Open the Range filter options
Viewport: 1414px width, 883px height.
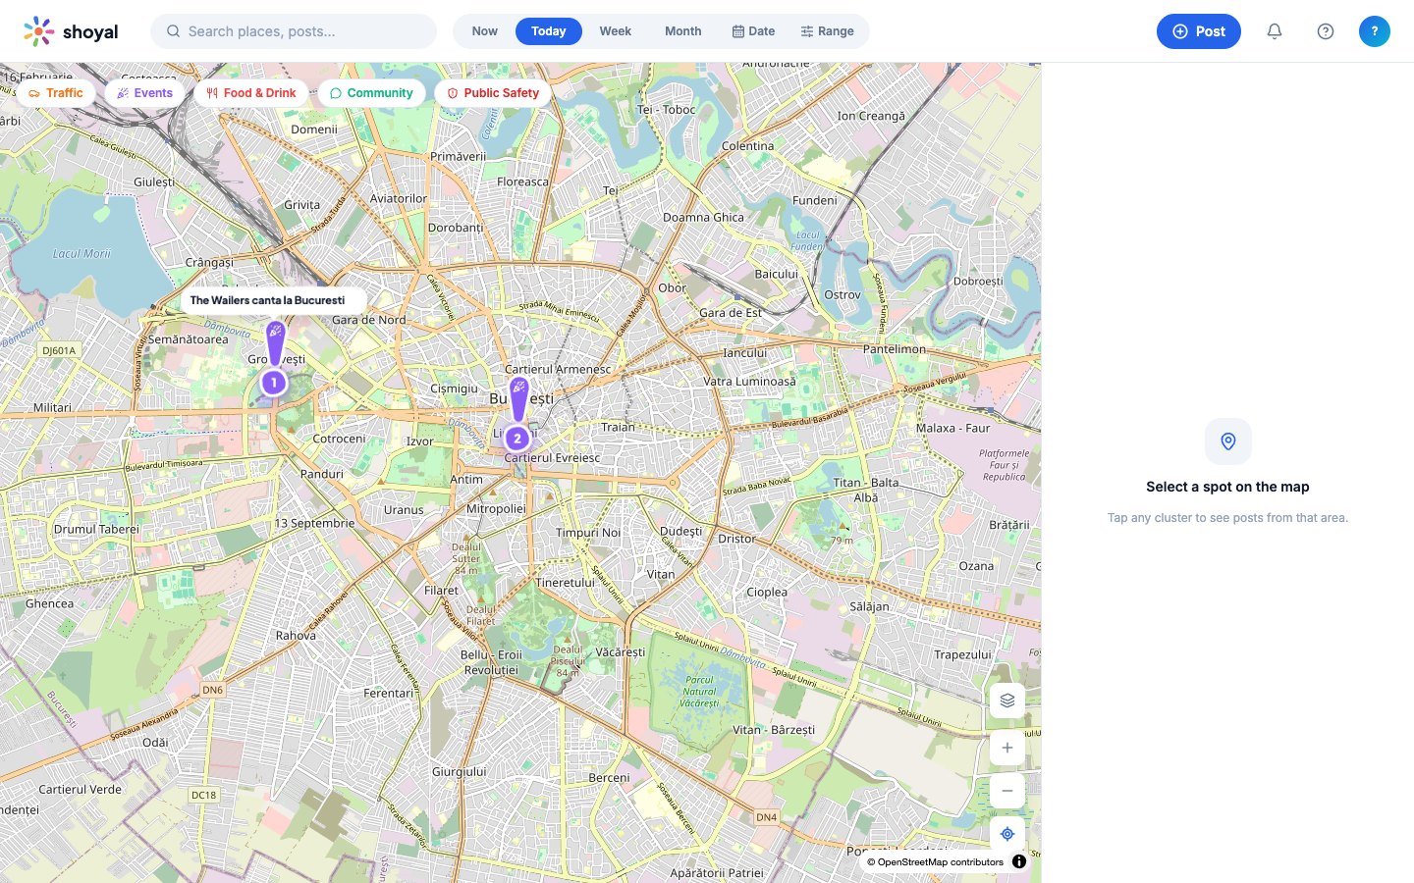pyautogui.click(x=827, y=31)
